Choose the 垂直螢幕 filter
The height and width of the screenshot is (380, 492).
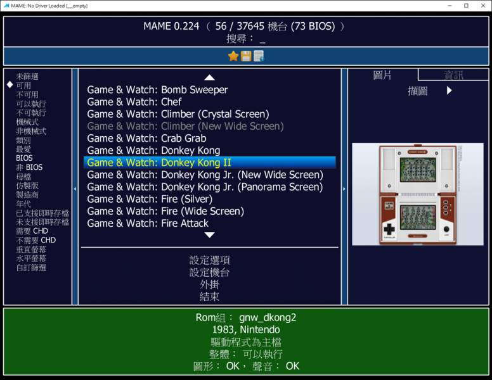(31, 250)
